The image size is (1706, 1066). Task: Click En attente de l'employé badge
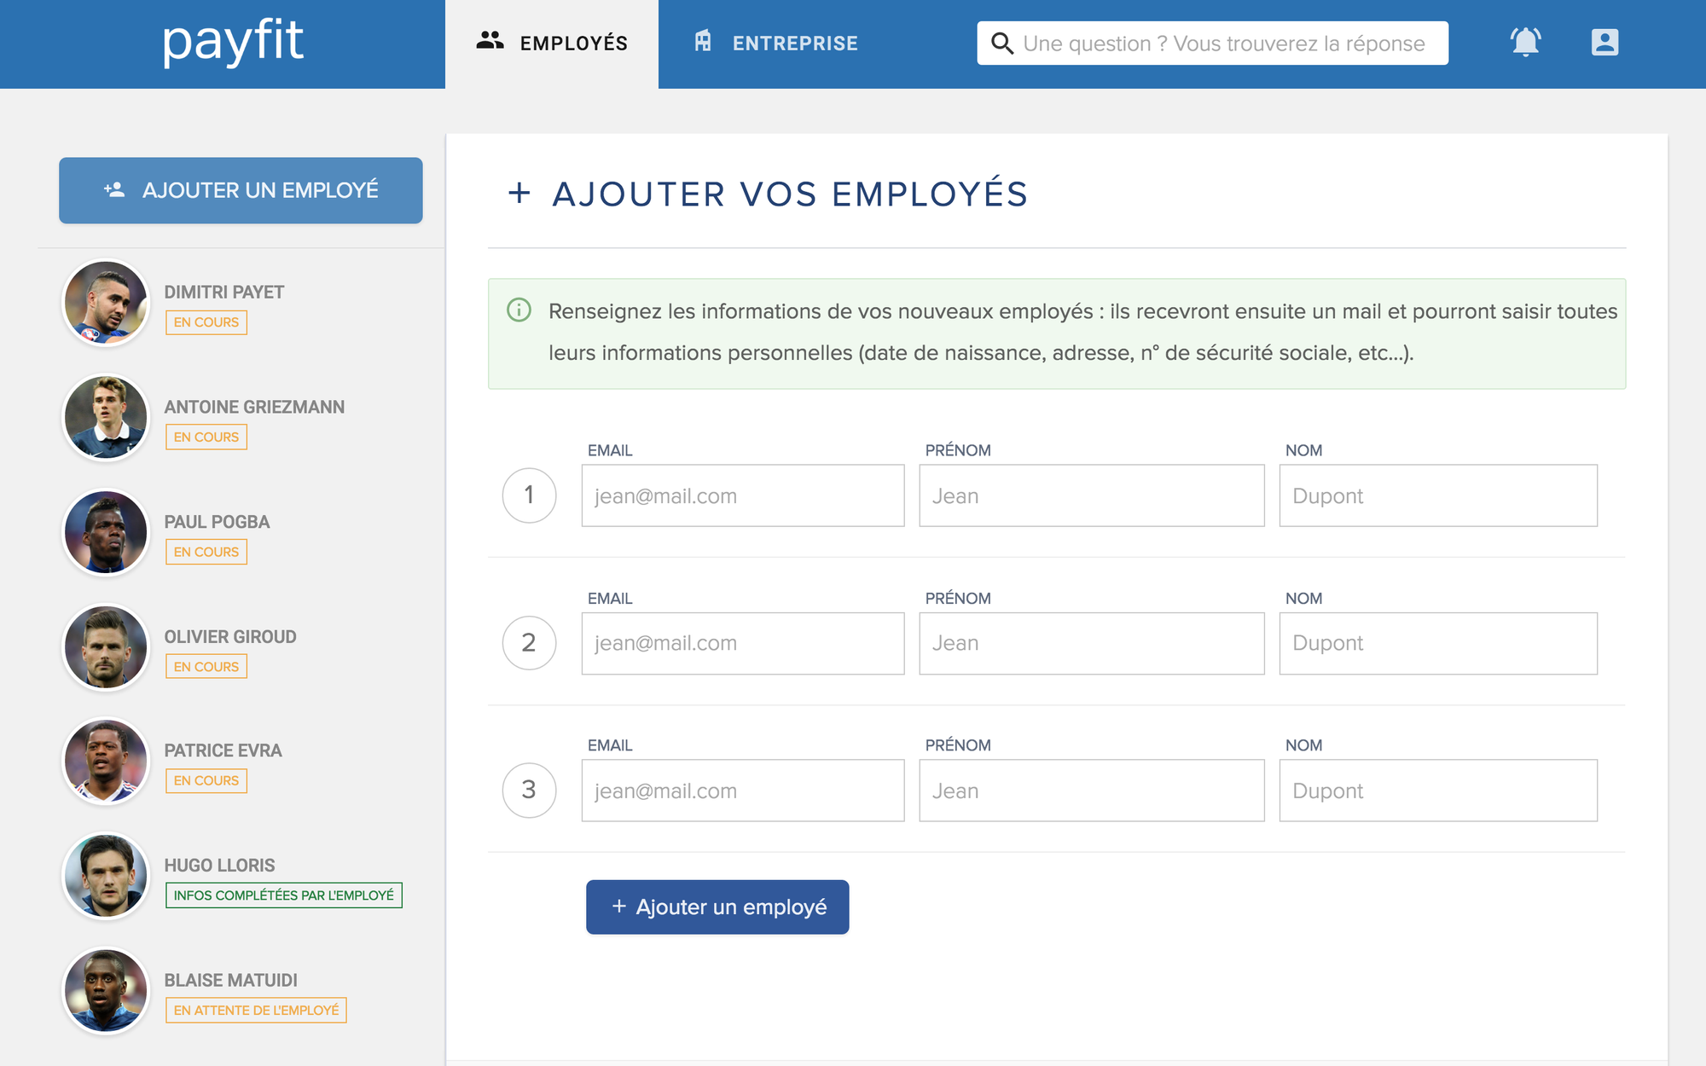tap(256, 1010)
